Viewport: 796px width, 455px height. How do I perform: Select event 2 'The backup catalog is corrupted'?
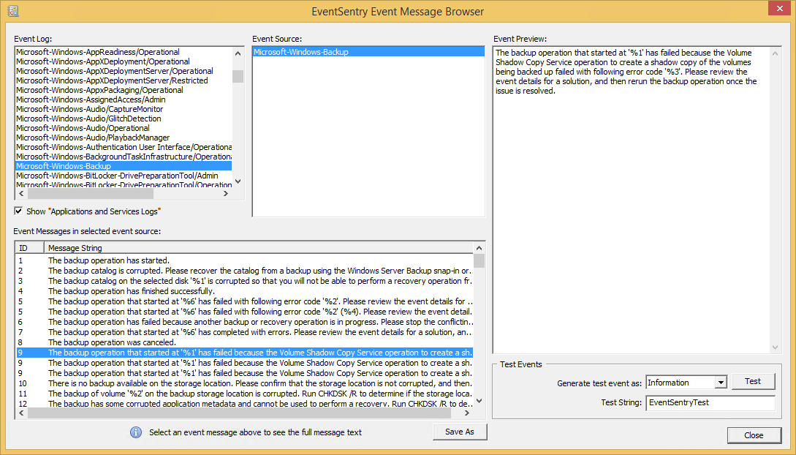(x=244, y=271)
